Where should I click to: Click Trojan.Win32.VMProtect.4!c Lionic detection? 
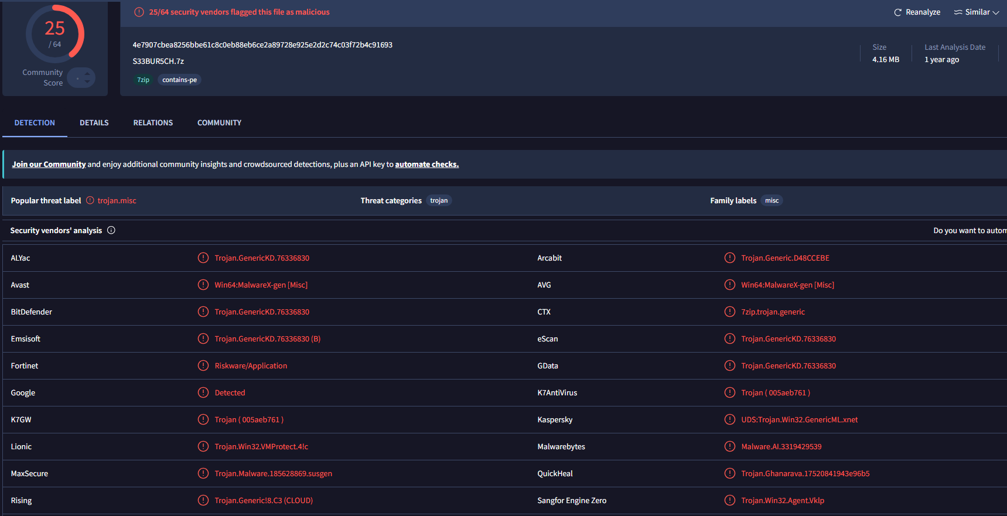pyautogui.click(x=261, y=446)
